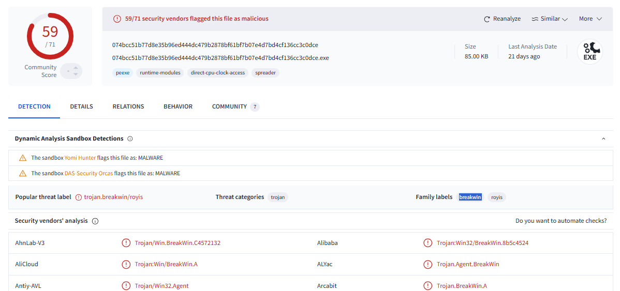The image size is (620, 291).
Task: Click the breakwin family label chip
Action: 470,197
